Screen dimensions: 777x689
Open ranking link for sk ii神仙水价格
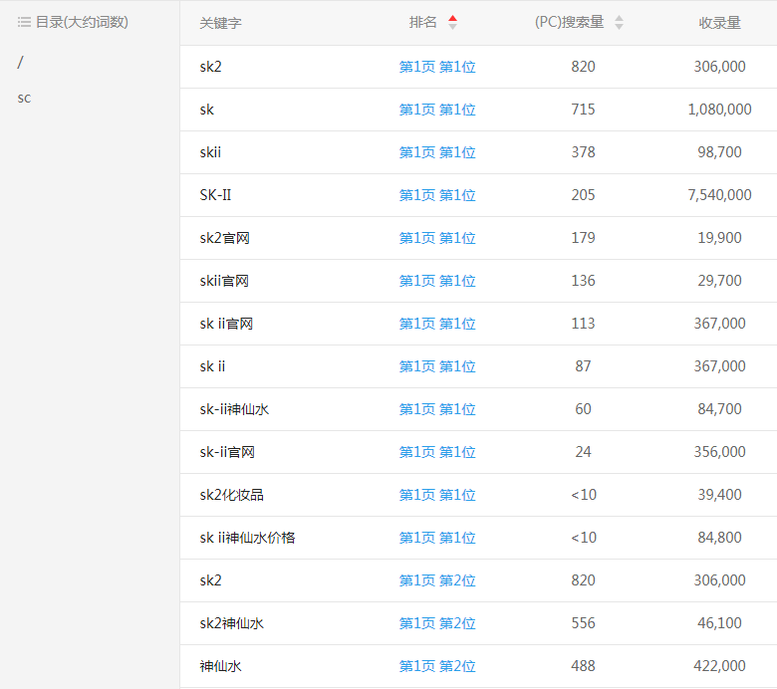point(437,538)
